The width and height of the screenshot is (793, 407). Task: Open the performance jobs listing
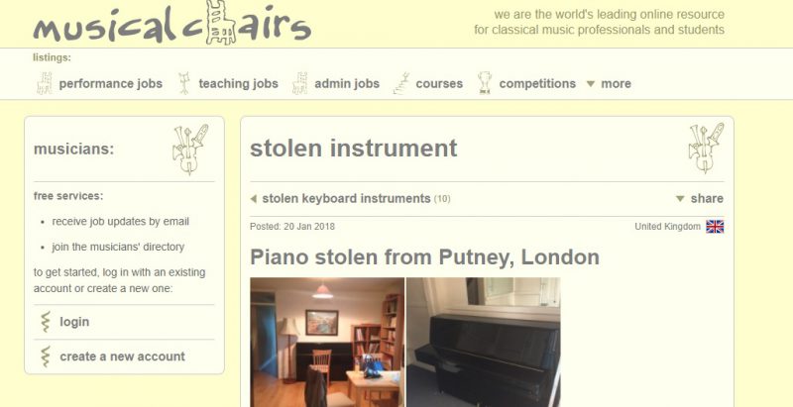[111, 84]
